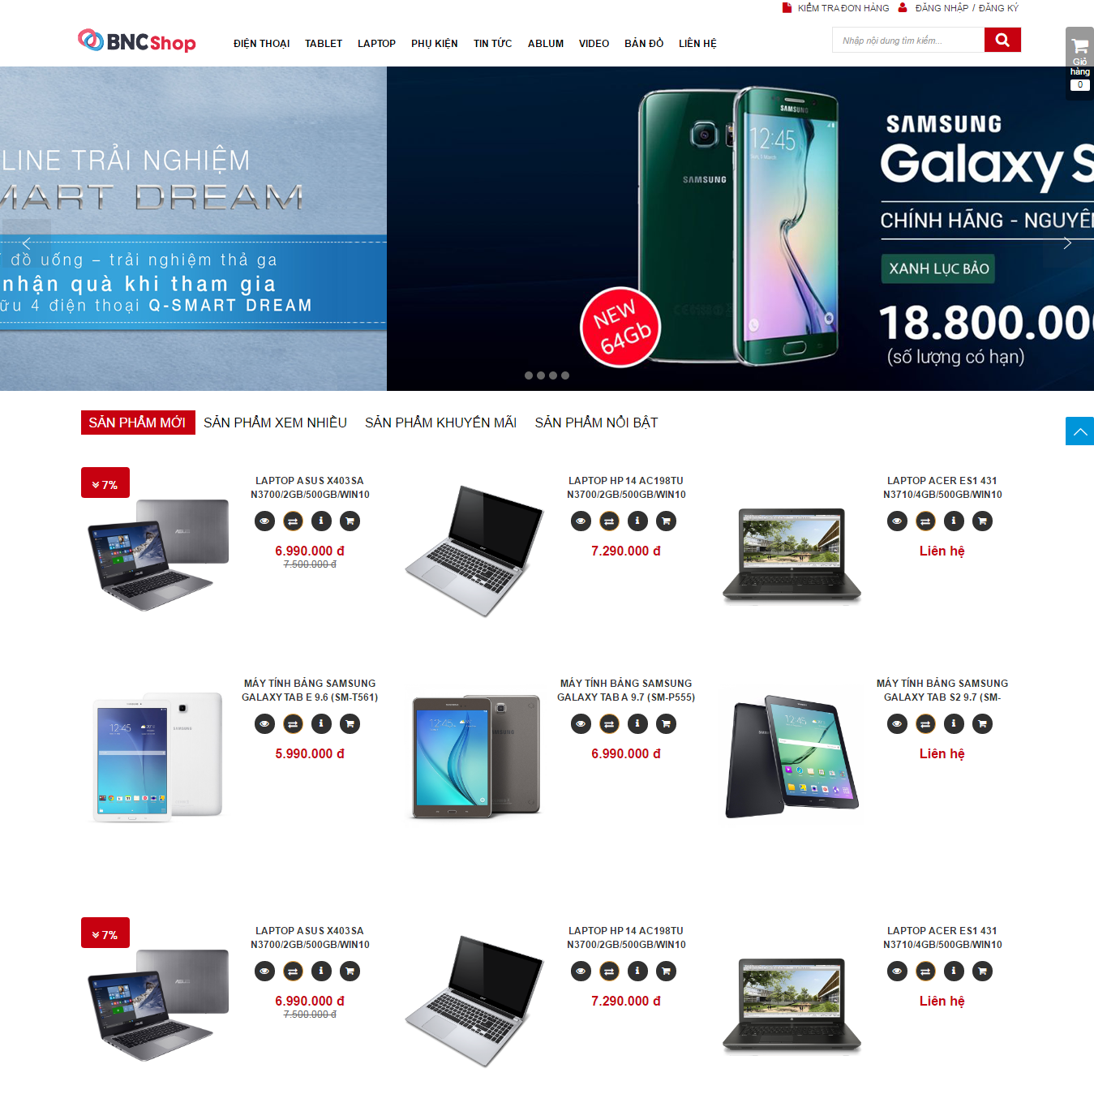
Task: Compare the Galaxy Tab S2 9.7 tablet
Action: [925, 723]
